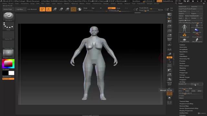Screen dimensions: 207x116
Task: Click the Scroll icon in right shelf
Action: pyautogui.click(x=169, y=22)
